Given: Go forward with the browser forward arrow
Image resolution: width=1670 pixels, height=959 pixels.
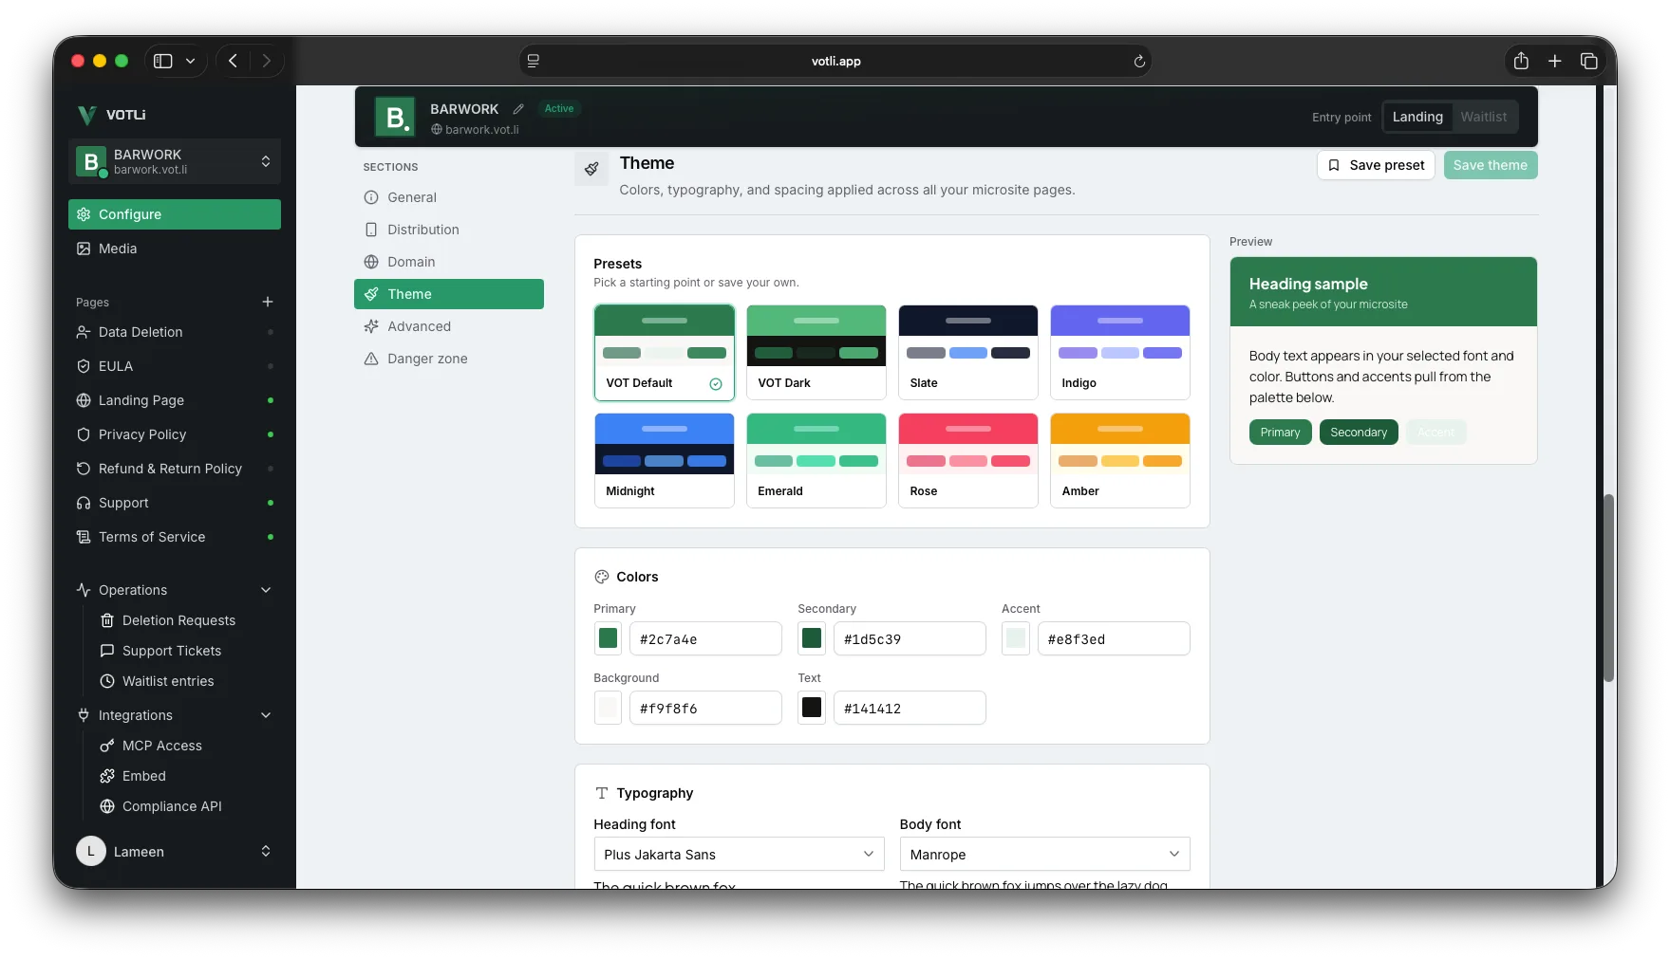Looking at the screenshot, I should coord(266,61).
